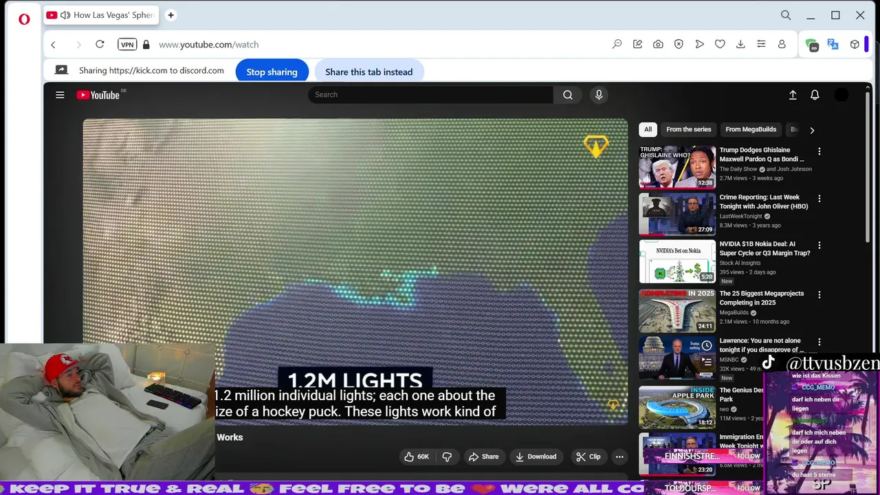Select From MegaBuilds chip
Image resolution: width=880 pixels, height=495 pixels.
pos(751,129)
